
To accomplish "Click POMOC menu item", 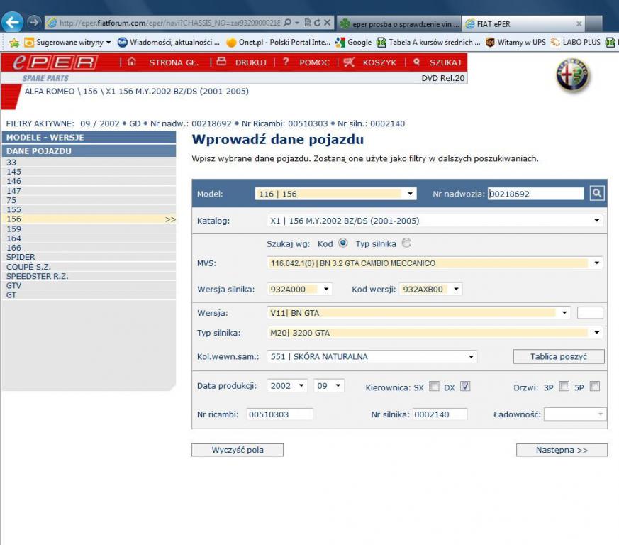I will click(314, 62).
